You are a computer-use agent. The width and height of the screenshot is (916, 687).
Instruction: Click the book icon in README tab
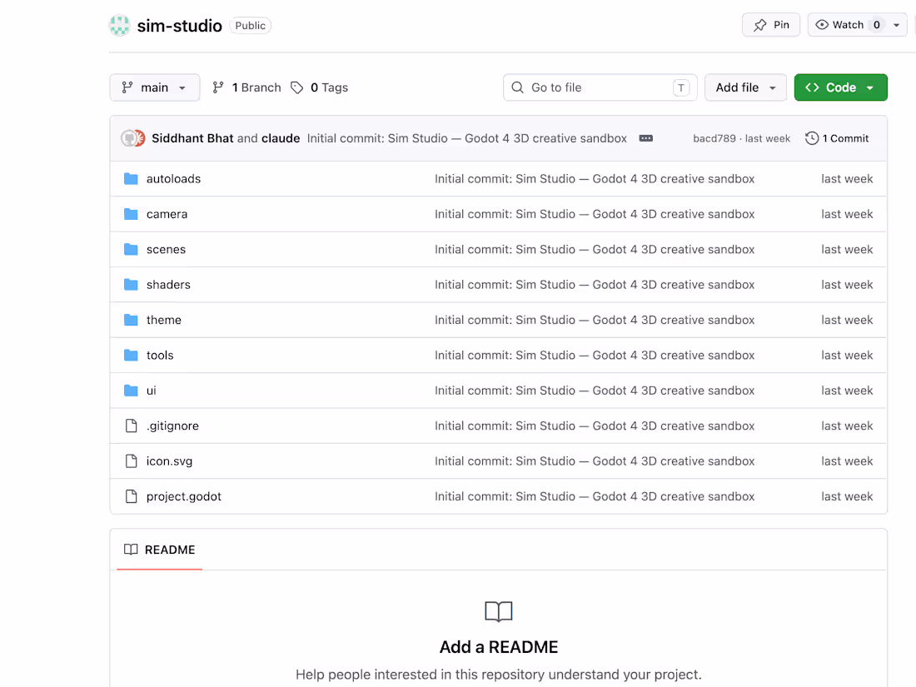tap(131, 550)
